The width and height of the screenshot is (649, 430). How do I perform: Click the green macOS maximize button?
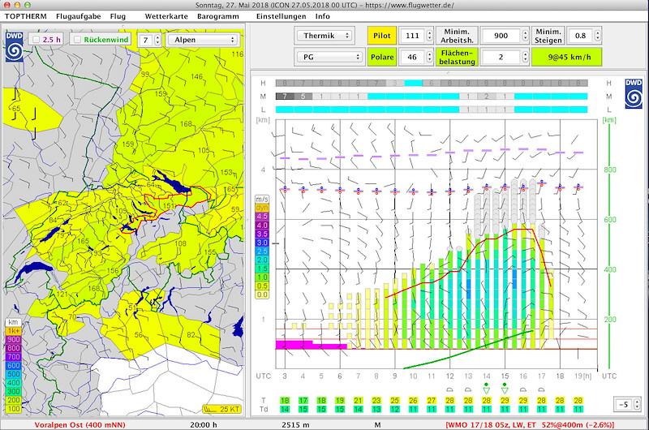[x=28, y=5]
